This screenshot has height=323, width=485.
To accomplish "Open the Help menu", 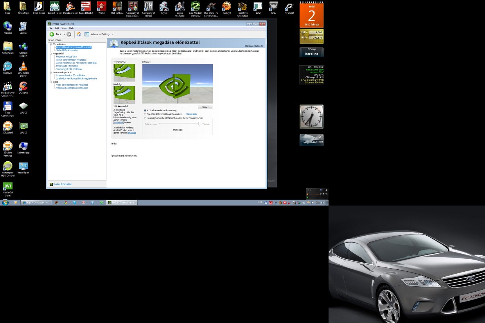I will tap(72, 28).
